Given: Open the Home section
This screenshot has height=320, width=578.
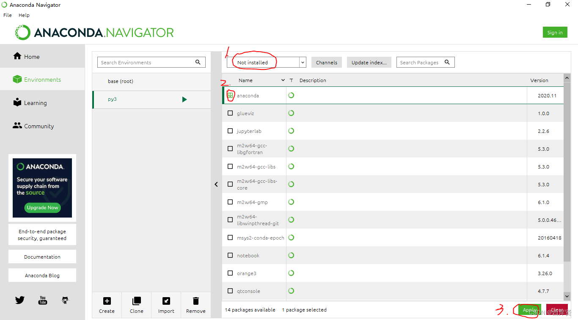Looking at the screenshot, I should 42,56.
